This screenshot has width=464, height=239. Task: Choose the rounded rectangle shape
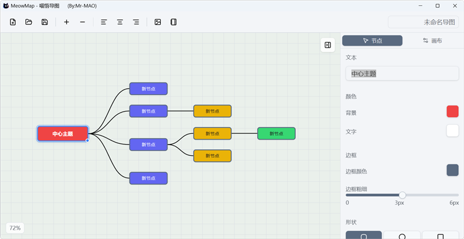pos(364,235)
